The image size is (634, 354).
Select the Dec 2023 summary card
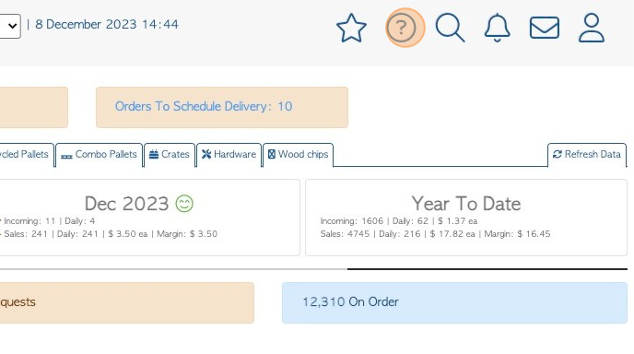click(x=149, y=218)
